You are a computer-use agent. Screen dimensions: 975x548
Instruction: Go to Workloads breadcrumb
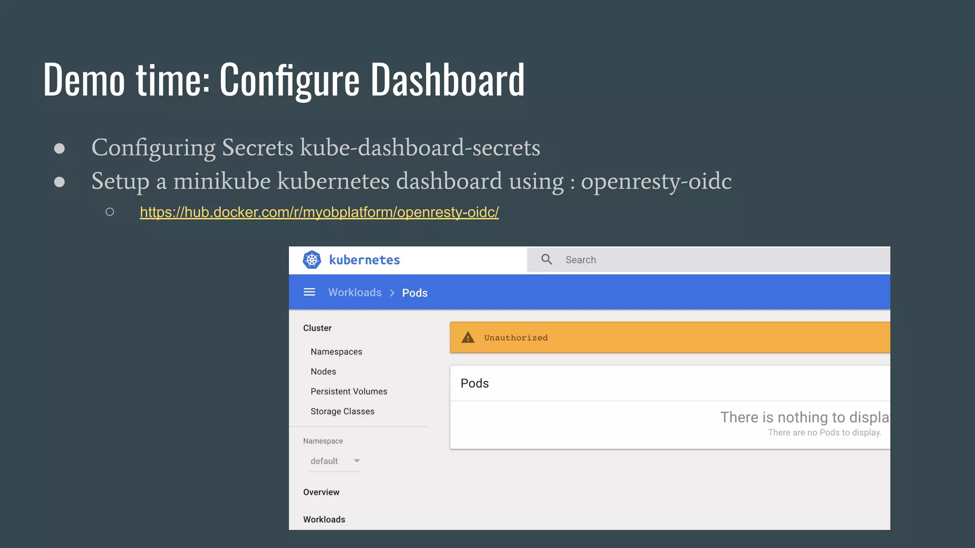(355, 292)
